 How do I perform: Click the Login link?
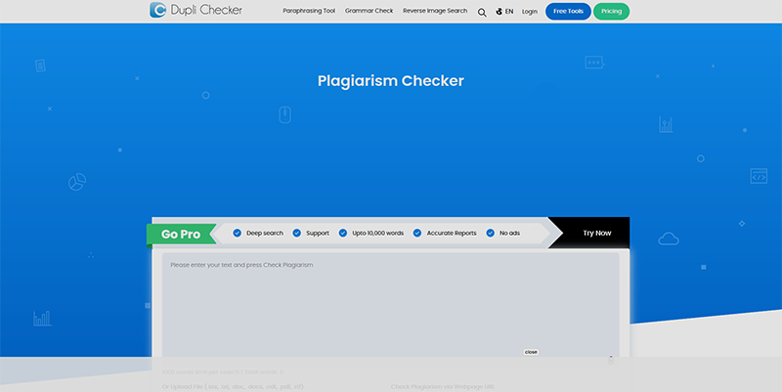[530, 12]
